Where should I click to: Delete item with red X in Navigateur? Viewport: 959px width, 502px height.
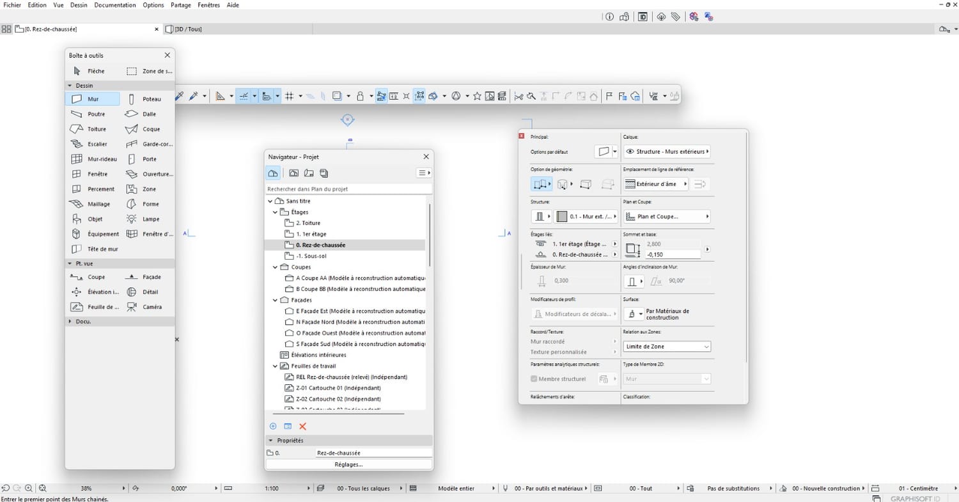pos(303,427)
